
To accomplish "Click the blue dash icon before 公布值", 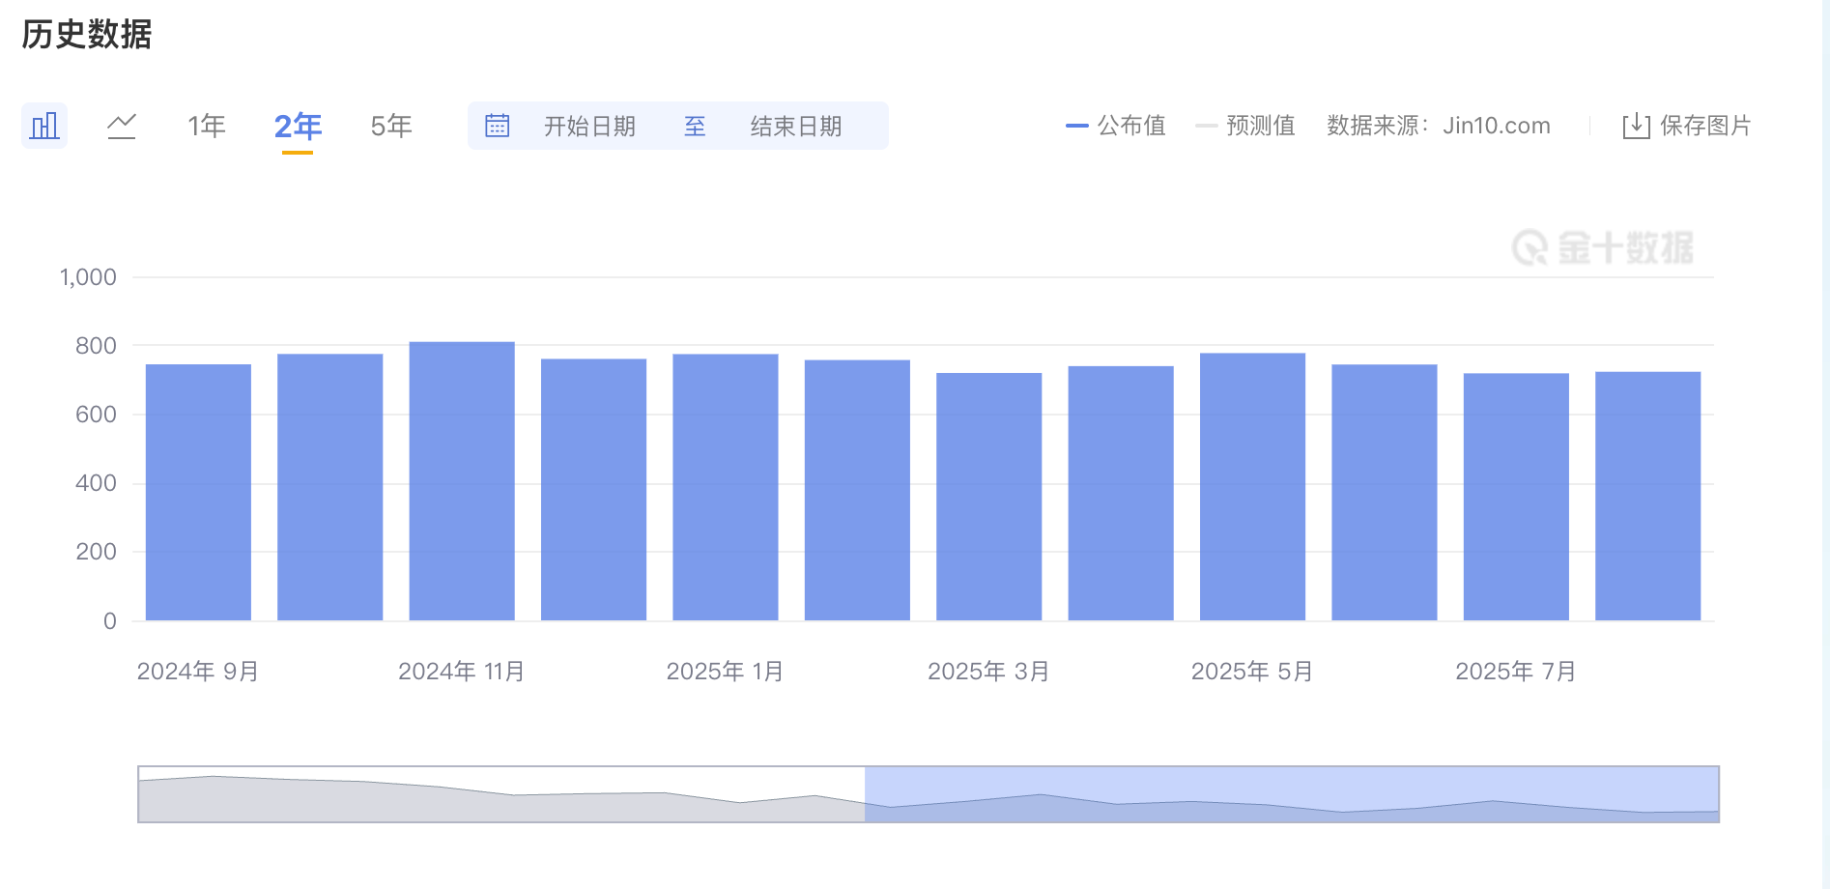I will [x=1075, y=125].
